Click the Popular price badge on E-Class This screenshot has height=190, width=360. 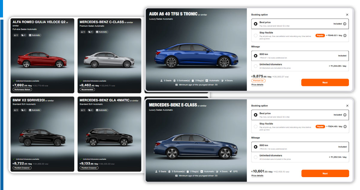[x=320, y=126]
